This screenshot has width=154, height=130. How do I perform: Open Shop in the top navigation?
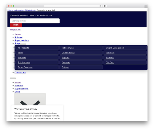[x=17, y=43]
